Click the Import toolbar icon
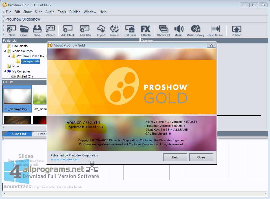Viewport: 270px width, 199px height. (101, 31)
